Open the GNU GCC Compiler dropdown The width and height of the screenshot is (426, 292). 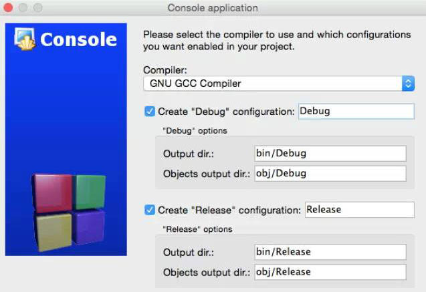pos(279,84)
